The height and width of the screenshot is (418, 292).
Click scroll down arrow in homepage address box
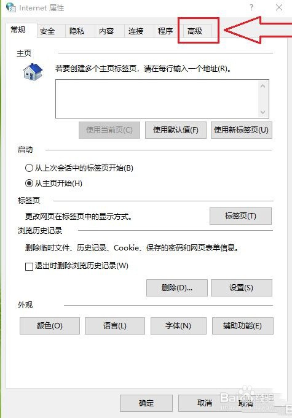[262, 112]
